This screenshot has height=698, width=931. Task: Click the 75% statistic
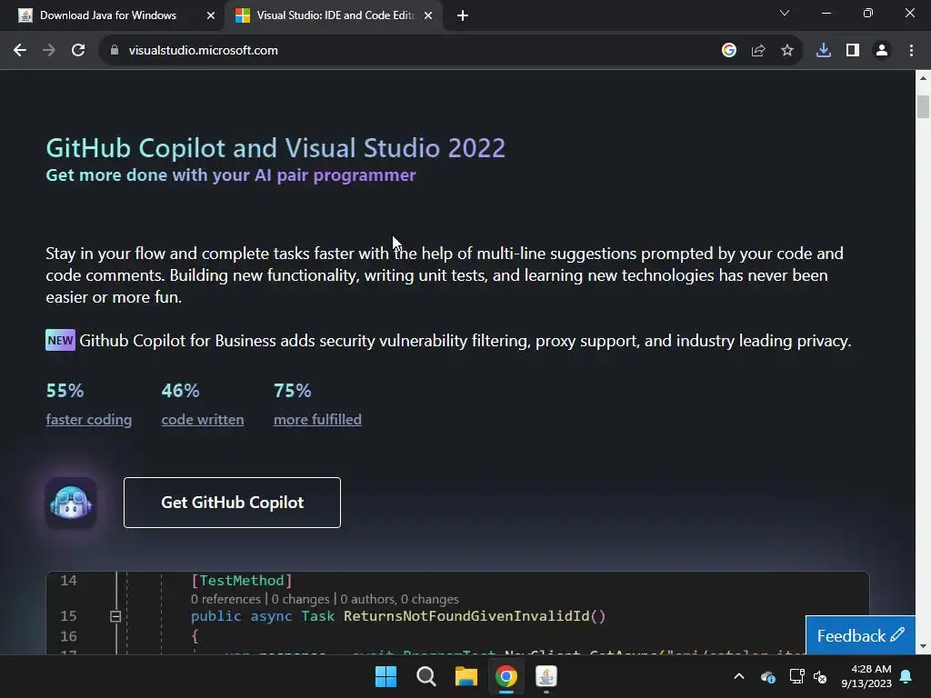click(292, 391)
